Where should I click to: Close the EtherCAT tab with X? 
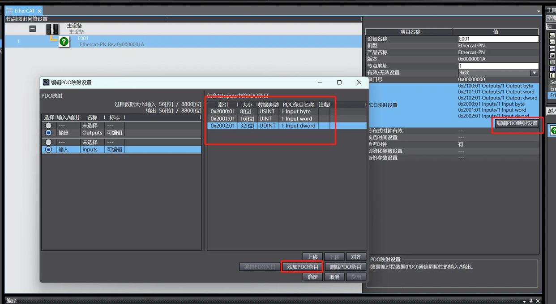pyautogui.click(x=39, y=11)
